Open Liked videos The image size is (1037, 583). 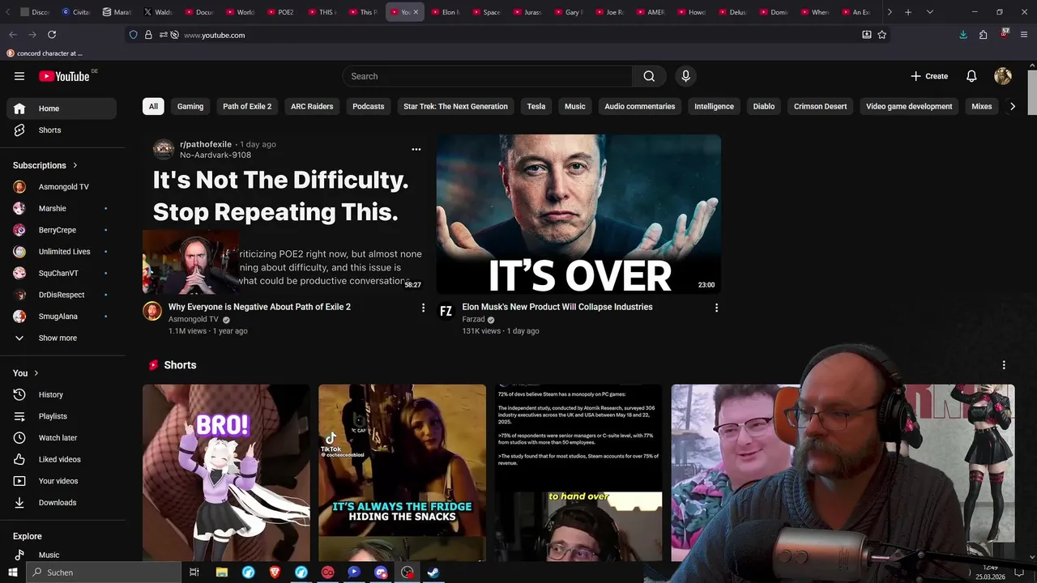coord(62,460)
